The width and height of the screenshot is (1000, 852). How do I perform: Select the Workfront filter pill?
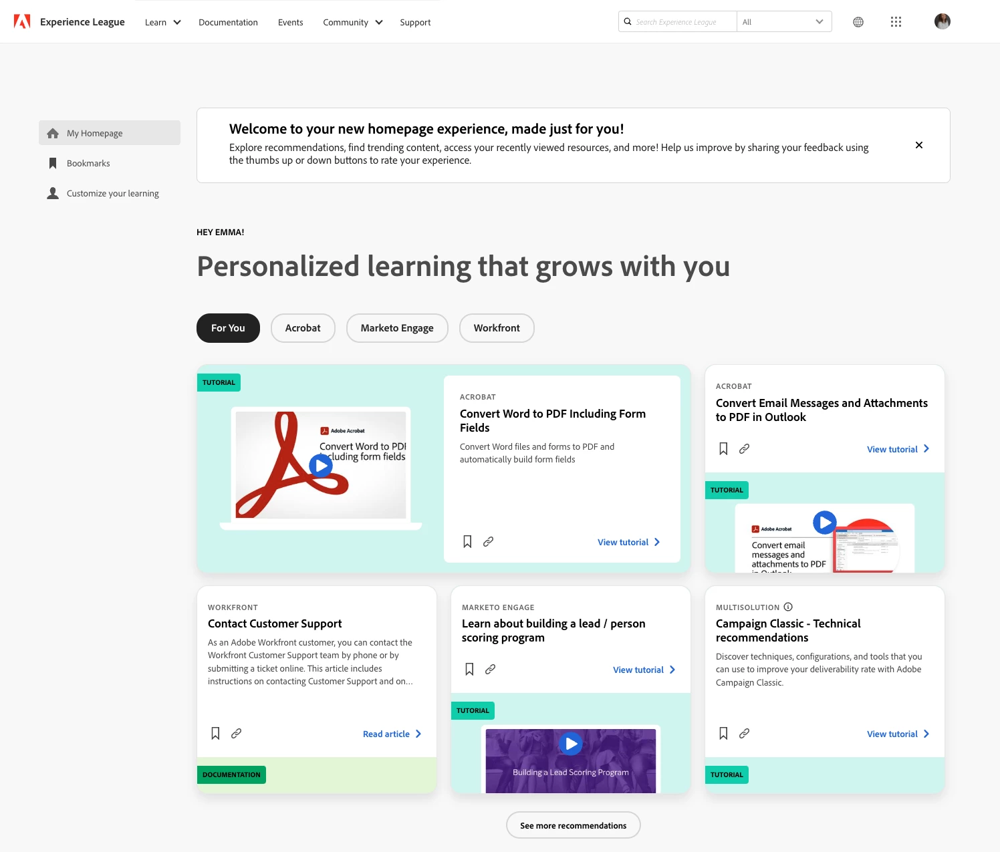(x=497, y=328)
